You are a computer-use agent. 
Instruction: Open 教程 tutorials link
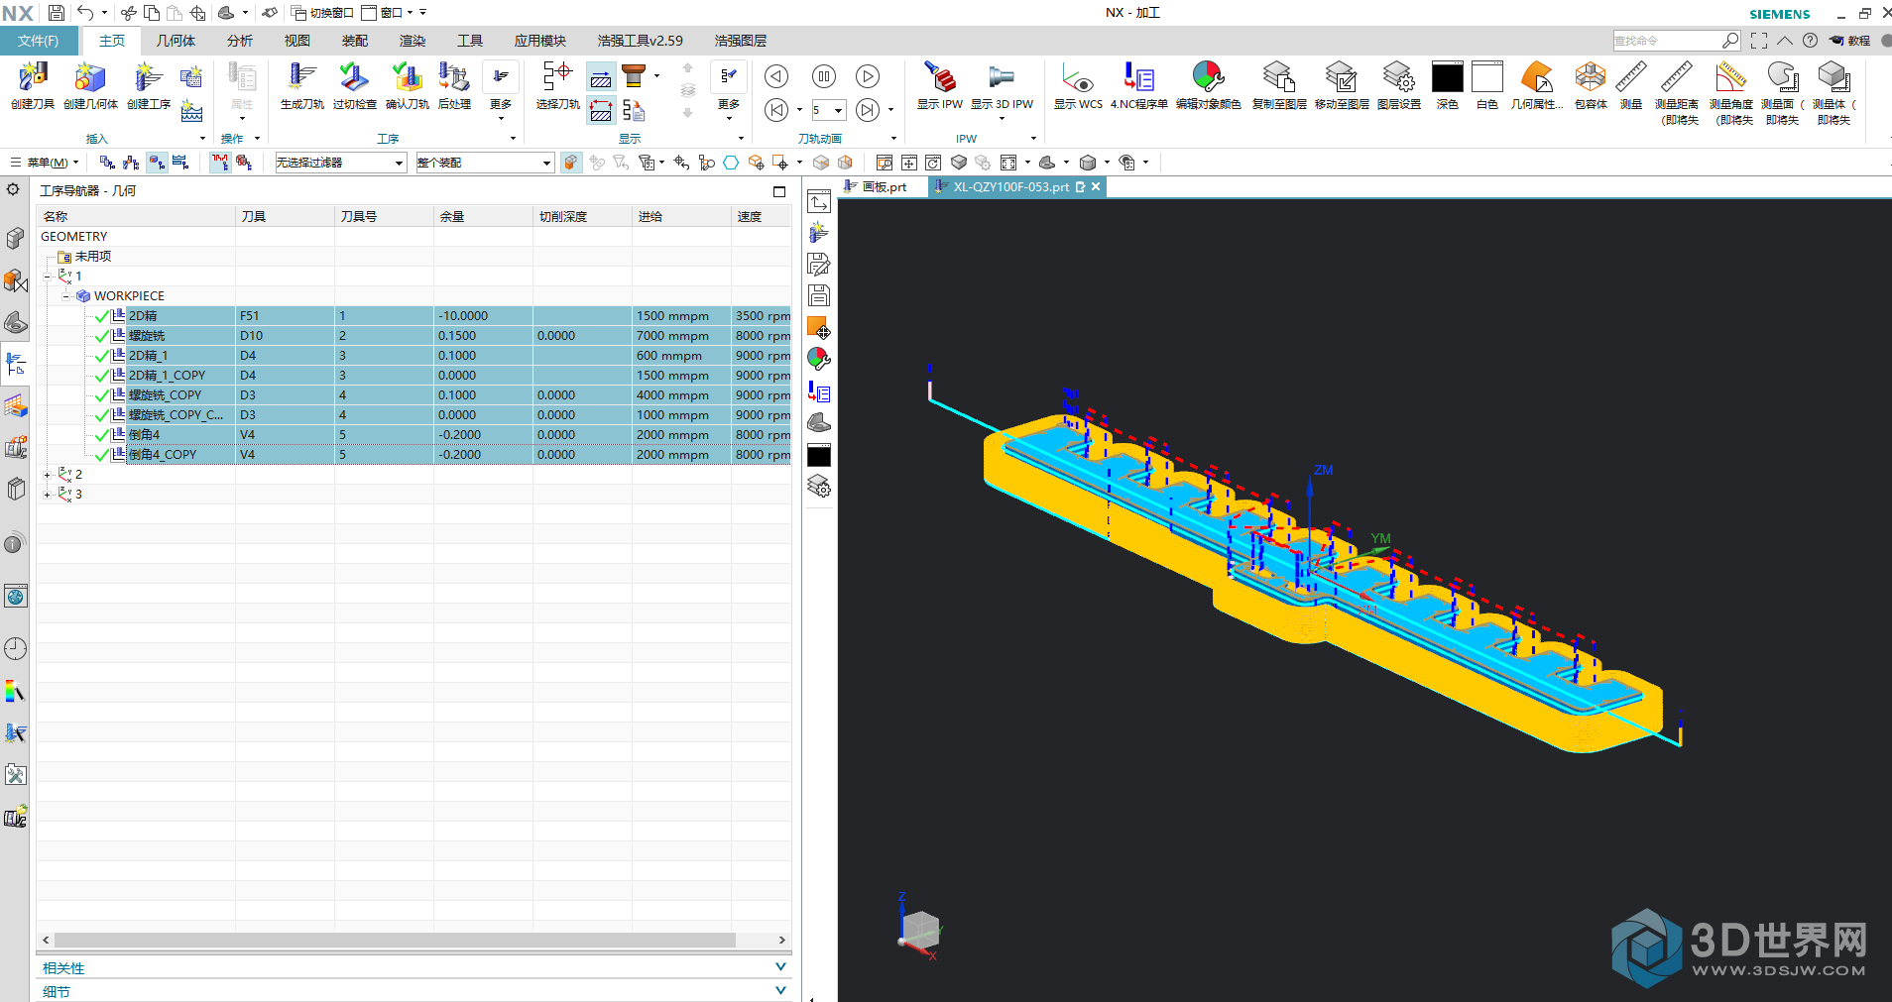coord(1850,41)
